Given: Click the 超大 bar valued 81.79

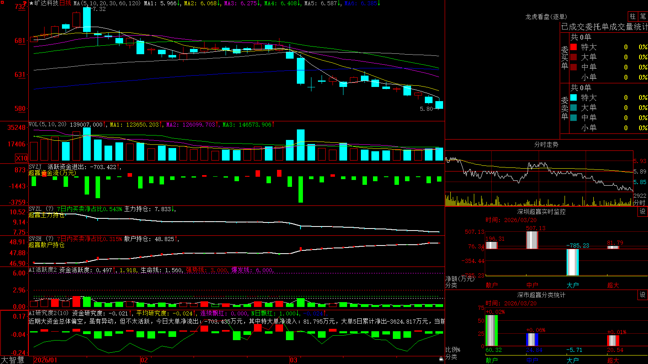Looking at the screenshot, I should (x=613, y=247).
